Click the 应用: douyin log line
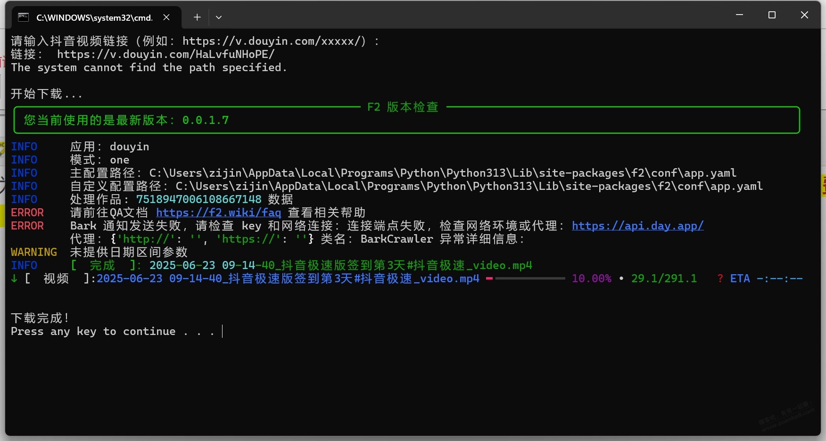Image resolution: width=826 pixels, height=441 pixels. point(109,147)
